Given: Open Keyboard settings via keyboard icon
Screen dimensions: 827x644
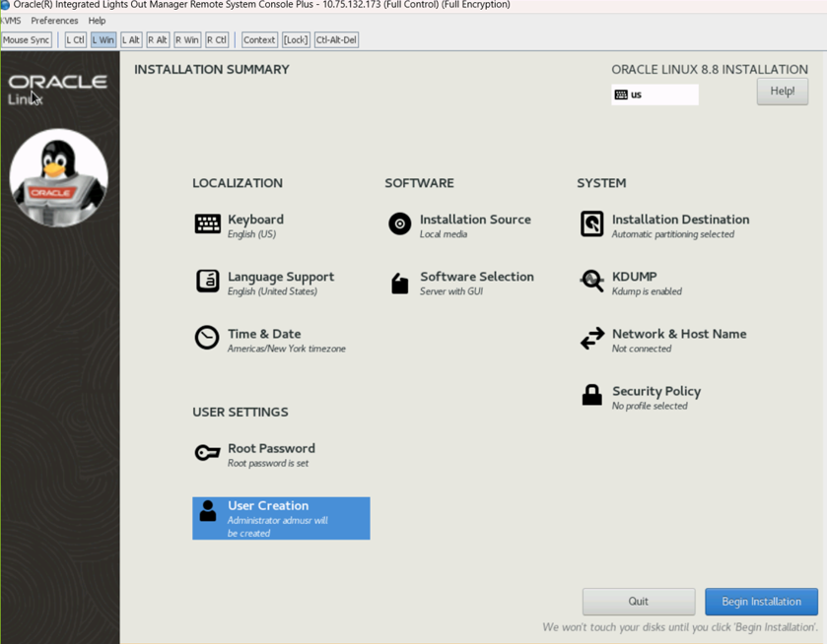Looking at the screenshot, I should point(208,224).
